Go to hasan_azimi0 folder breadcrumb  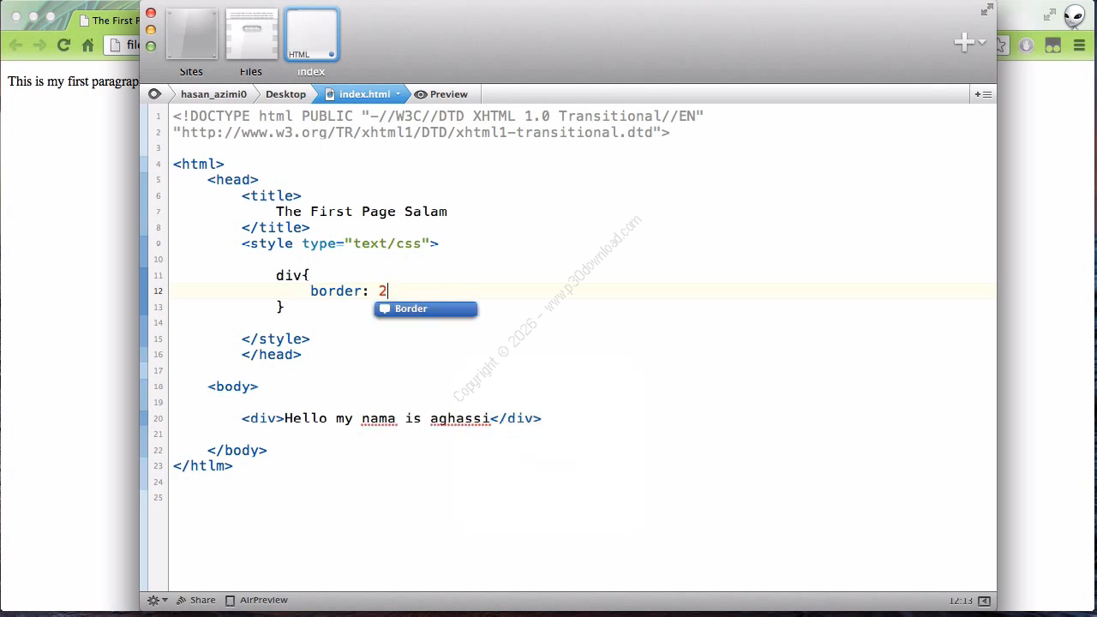click(x=213, y=94)
